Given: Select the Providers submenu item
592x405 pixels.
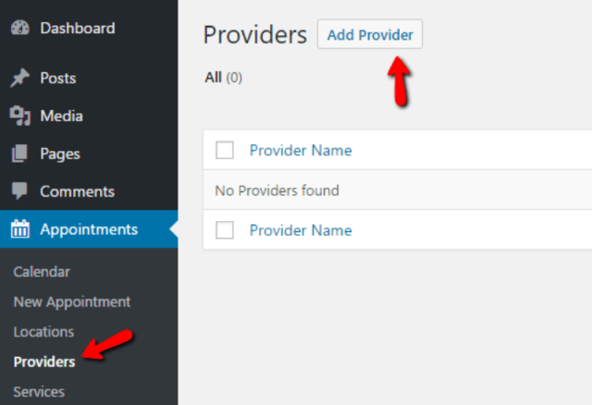Looking at the screenshot, I should point(44,362).
